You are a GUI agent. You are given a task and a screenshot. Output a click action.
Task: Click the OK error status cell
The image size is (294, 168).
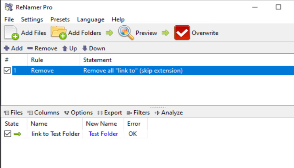[x=132, y=134]
